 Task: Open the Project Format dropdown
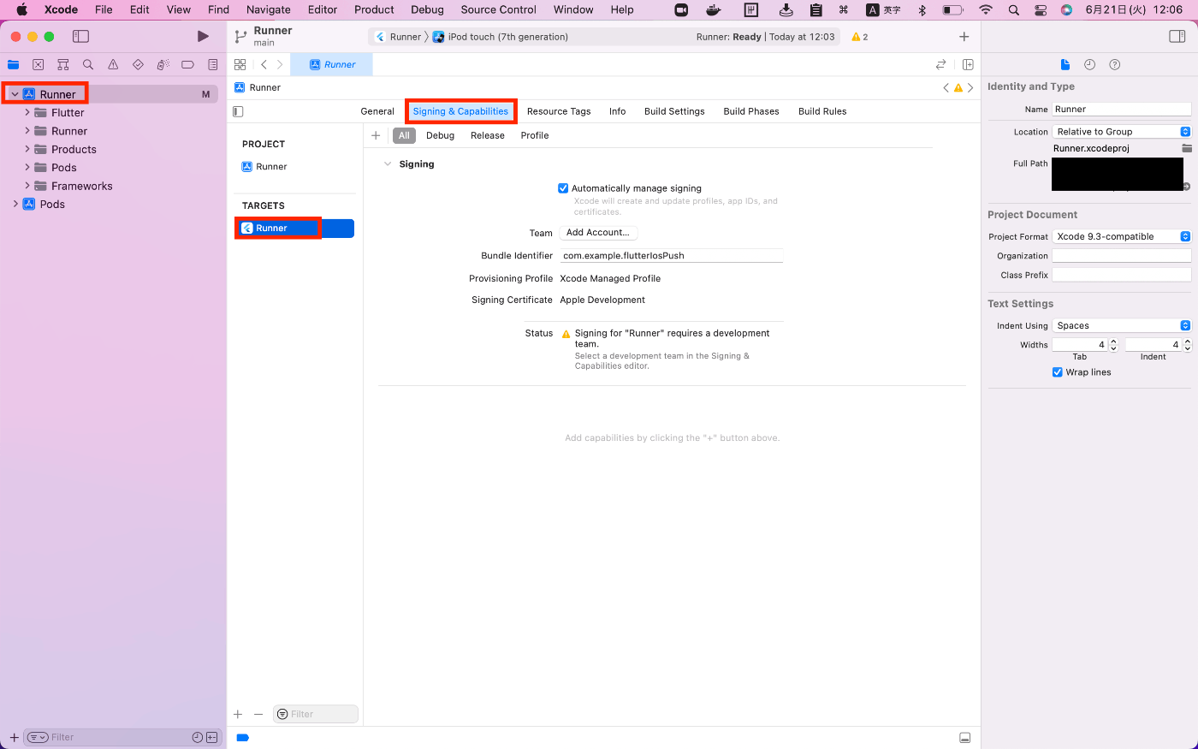pyautogui.click(x=1121, y=236)
